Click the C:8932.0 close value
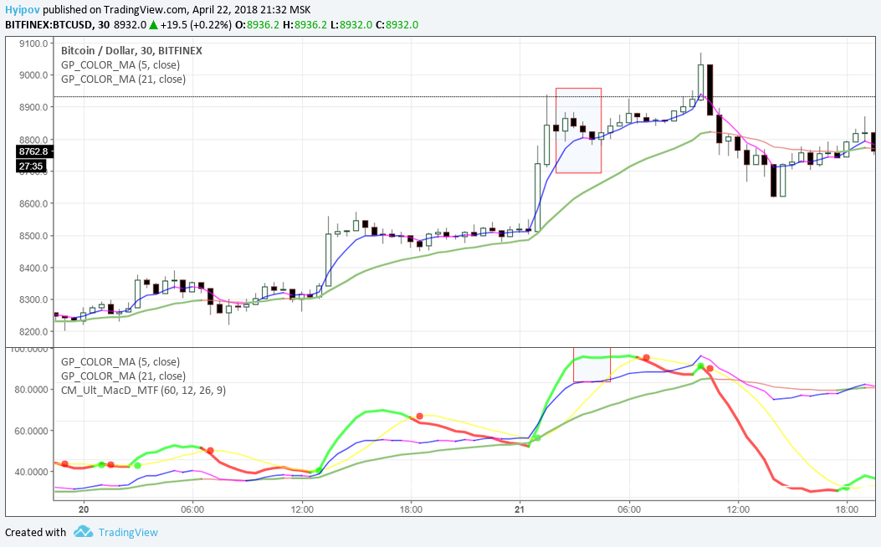The width and height of the screenshot is (881, 547). pyautogui.click(x=397, y=25)
